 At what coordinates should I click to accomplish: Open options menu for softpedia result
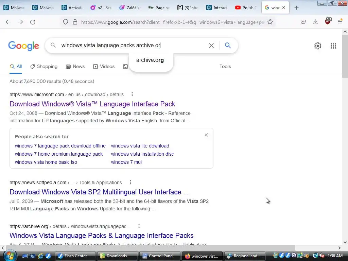coord(130,182)
